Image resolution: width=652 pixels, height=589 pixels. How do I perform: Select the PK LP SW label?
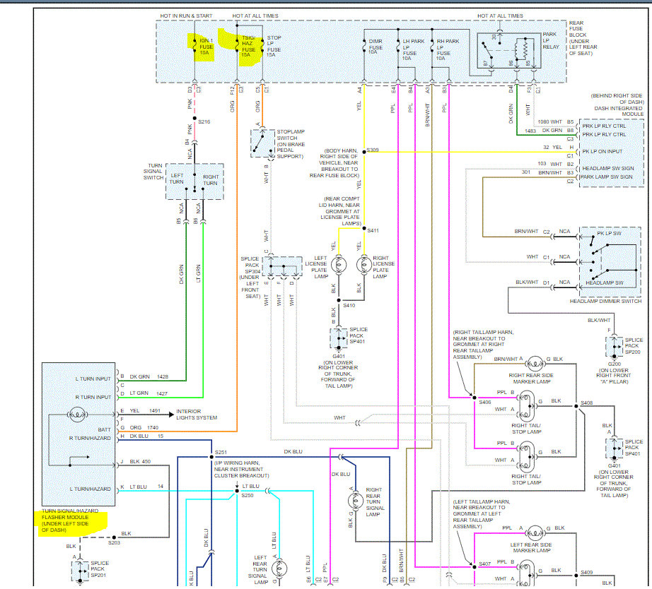pyautogui.click(x=609, y=234)
